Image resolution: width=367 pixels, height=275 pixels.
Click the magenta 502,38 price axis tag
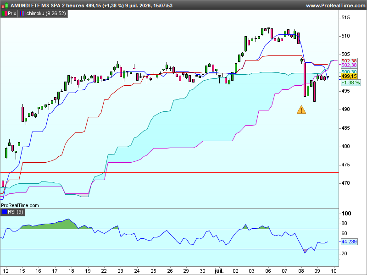point(349,65)
